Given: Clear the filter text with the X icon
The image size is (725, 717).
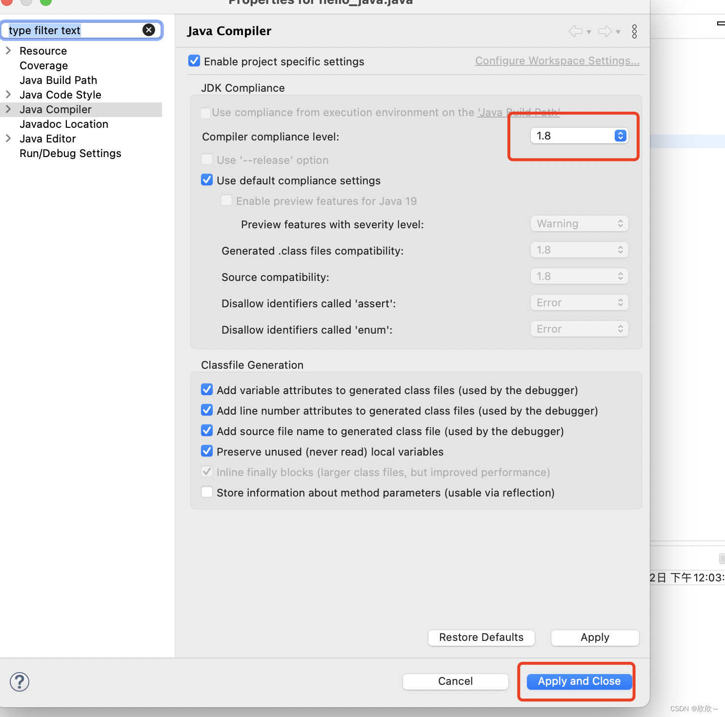Looking at the screenshot, I should tap(148, 30).
